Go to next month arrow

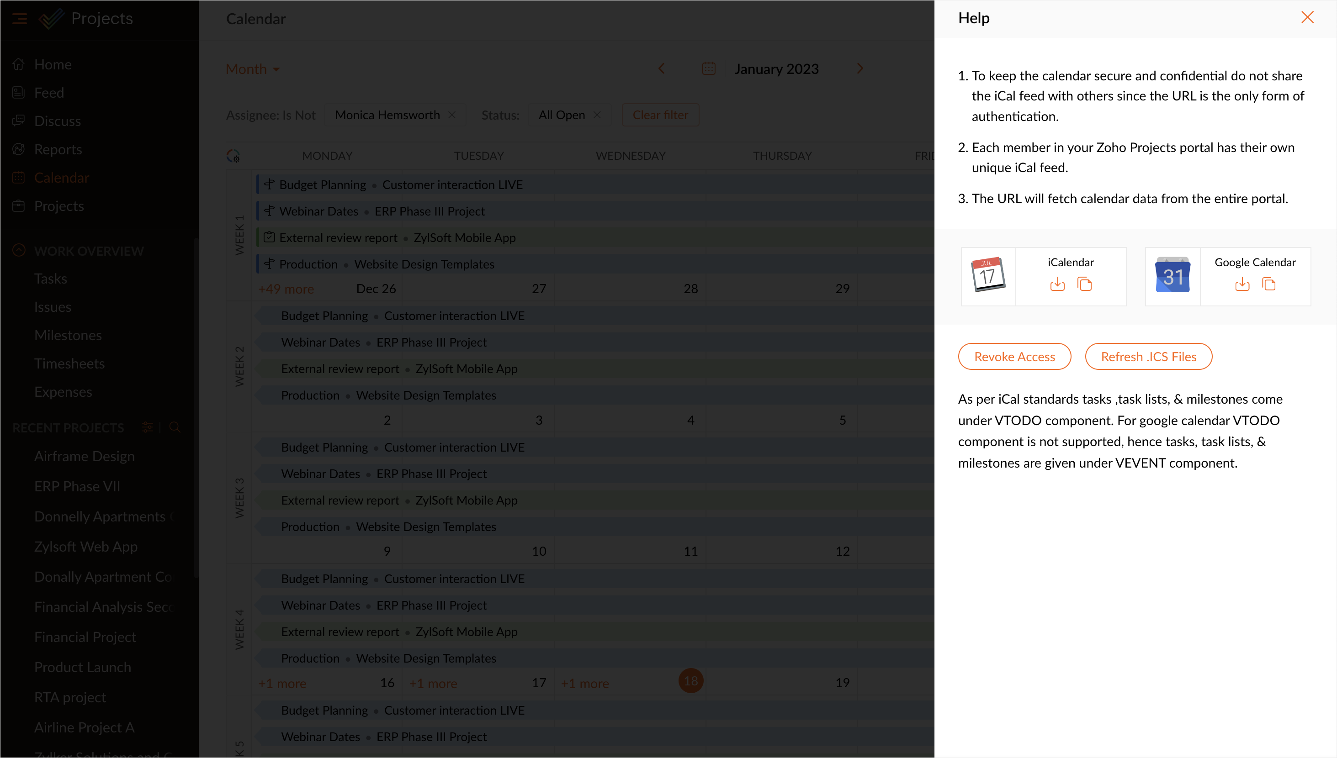click(860, 68)
